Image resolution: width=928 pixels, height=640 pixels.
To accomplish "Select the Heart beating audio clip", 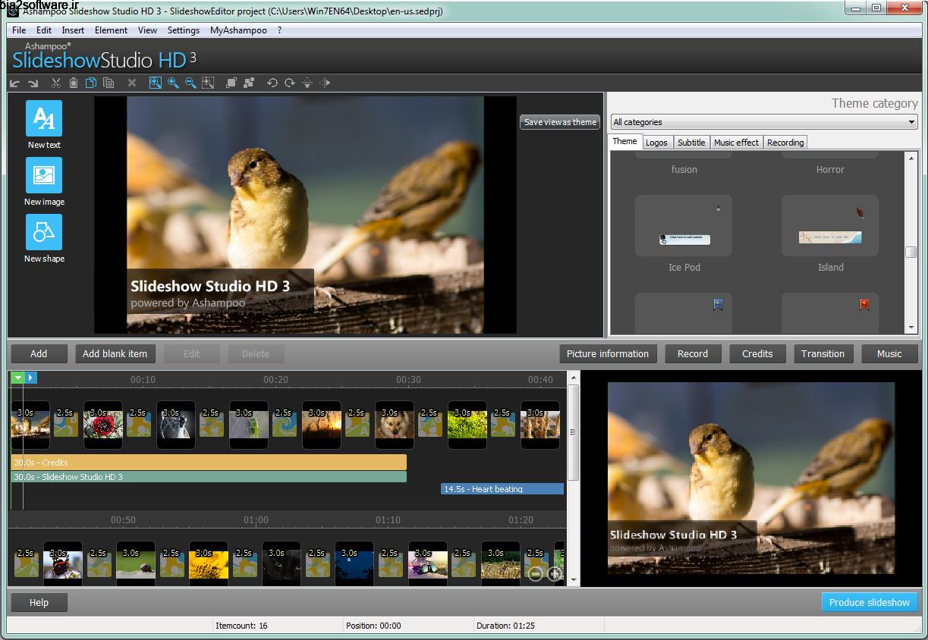I will tap(502, 489).
